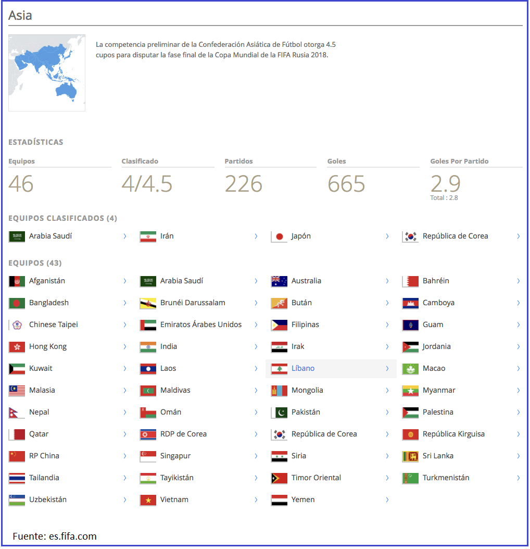Select the Goles value "665"
The image size is (530, 549).
point(346,184)
